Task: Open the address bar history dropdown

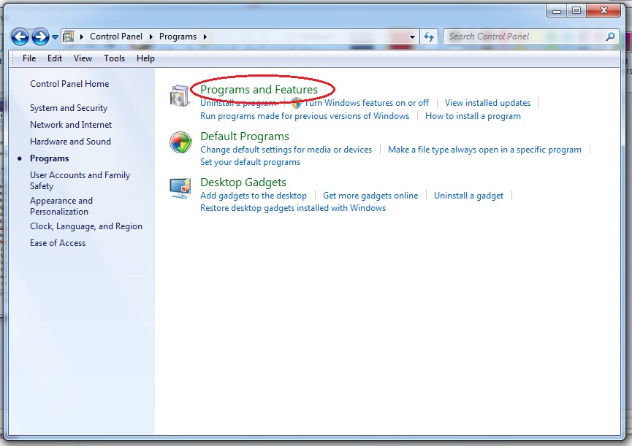Action: [x=412, y=36]
